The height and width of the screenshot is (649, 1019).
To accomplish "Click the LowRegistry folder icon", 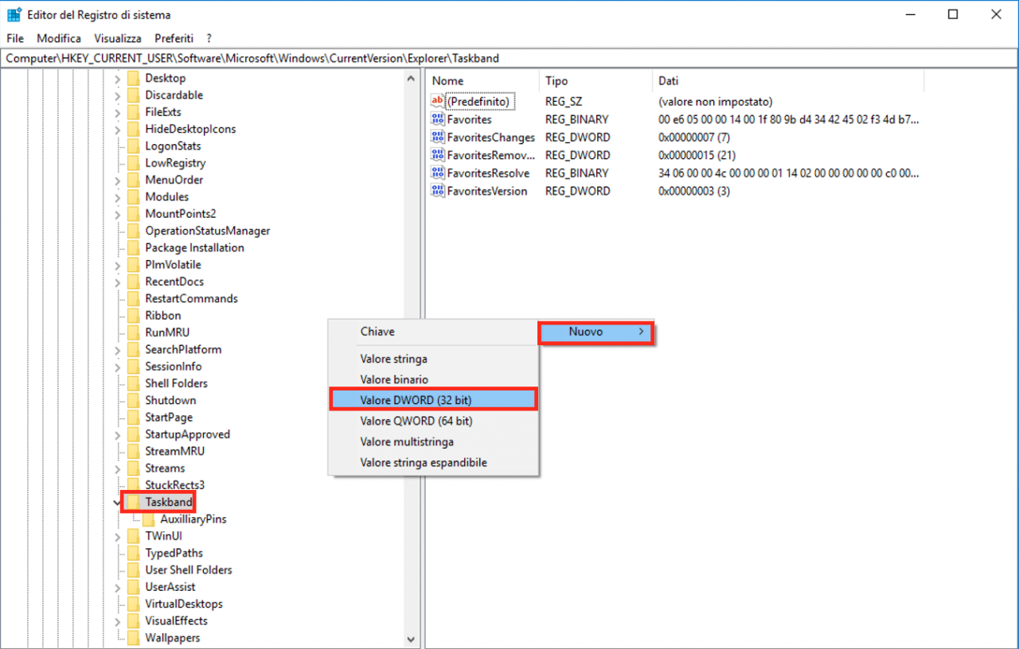I will (x=133, y=163).
